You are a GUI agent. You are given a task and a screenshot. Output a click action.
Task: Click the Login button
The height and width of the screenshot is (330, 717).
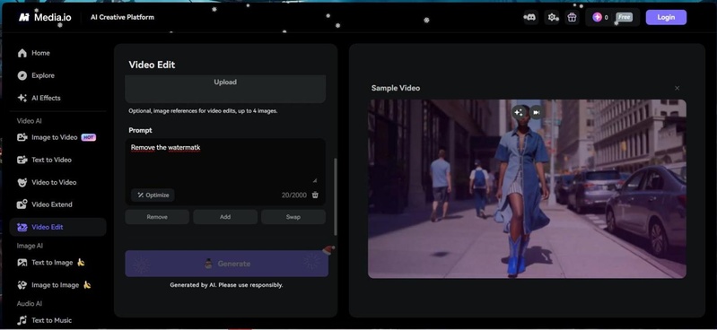(x=666, y=17)
